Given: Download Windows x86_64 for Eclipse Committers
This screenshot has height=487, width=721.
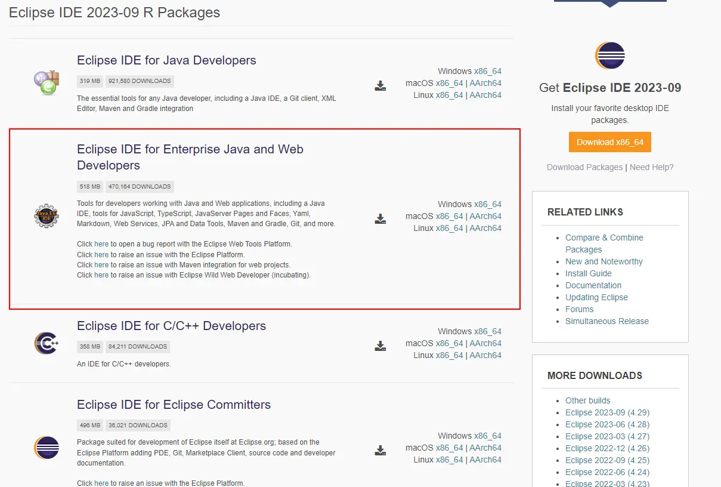Looking at the screenshot, I should point(488,436).
